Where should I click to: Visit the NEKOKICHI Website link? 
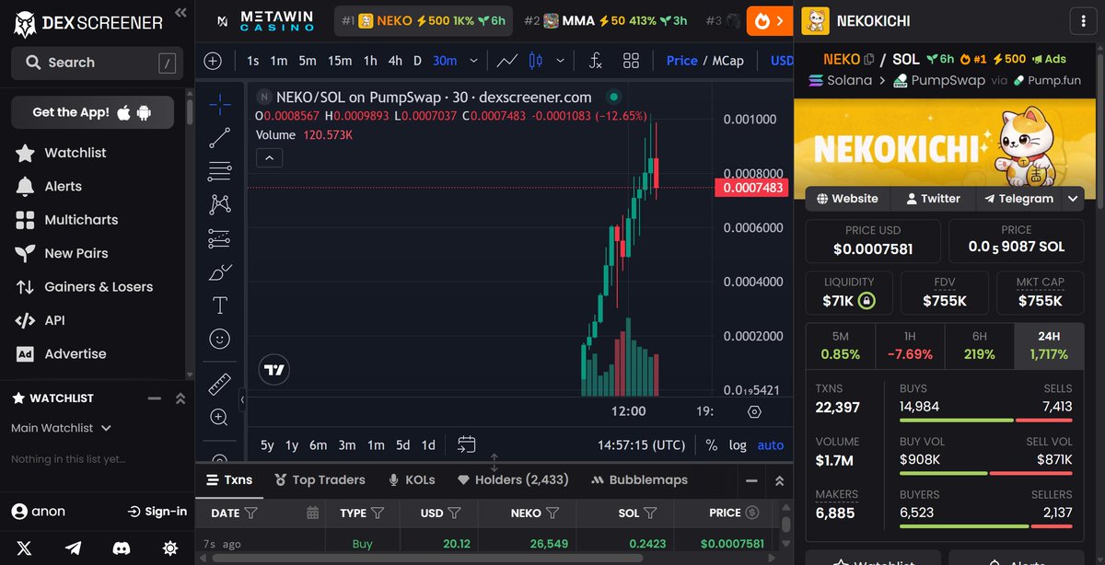point(847,198)
